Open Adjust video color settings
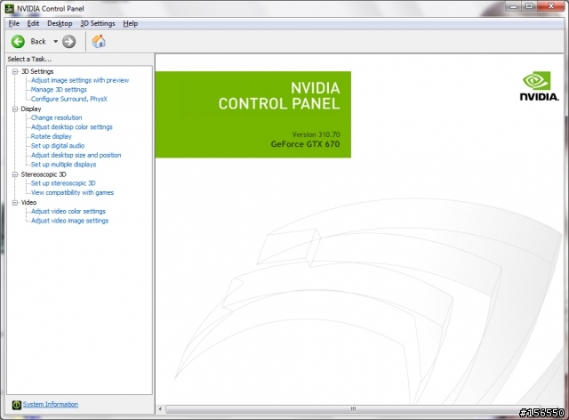The image size is (569, 420). 68,212
